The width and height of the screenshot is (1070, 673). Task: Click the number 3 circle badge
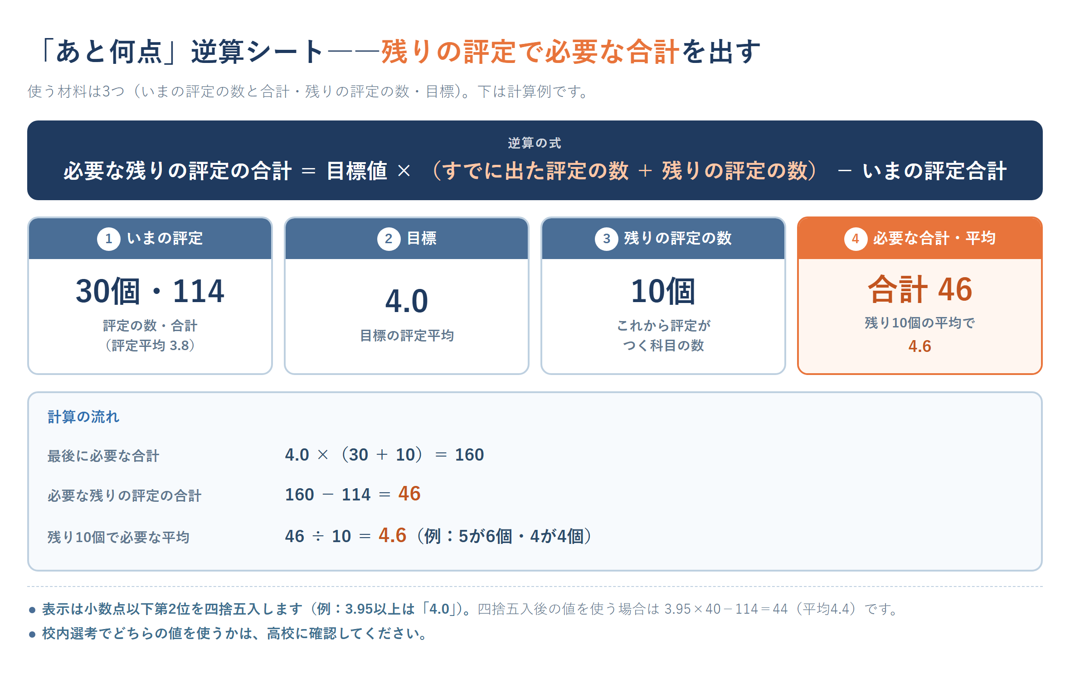[x=606, y=239]
